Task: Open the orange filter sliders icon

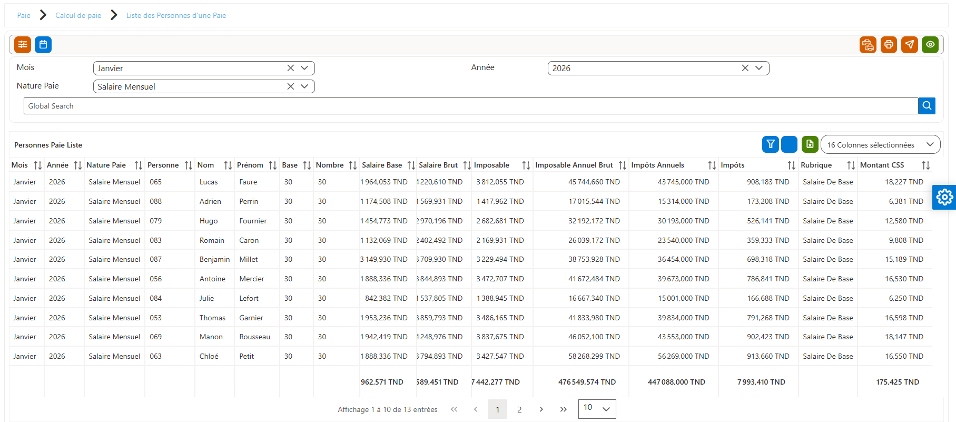Action: (x=23, y=45)
